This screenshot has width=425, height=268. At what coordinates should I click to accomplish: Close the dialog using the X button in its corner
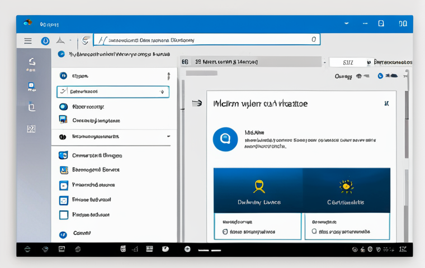tap(386, 104)
